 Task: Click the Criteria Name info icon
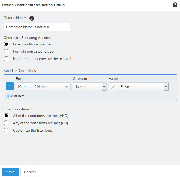click(32, 18)
